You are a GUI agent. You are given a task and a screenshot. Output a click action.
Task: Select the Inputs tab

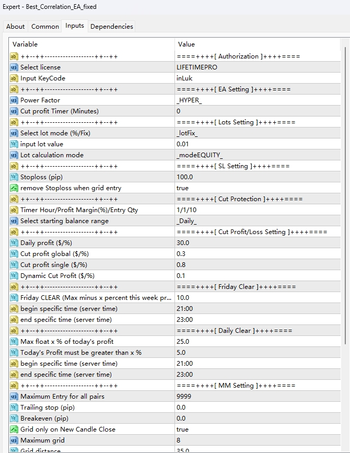point(75,26)
